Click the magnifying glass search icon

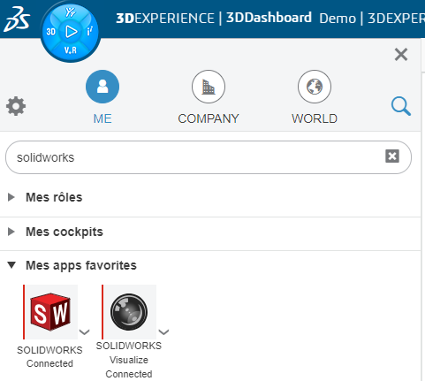pos(401,106)
